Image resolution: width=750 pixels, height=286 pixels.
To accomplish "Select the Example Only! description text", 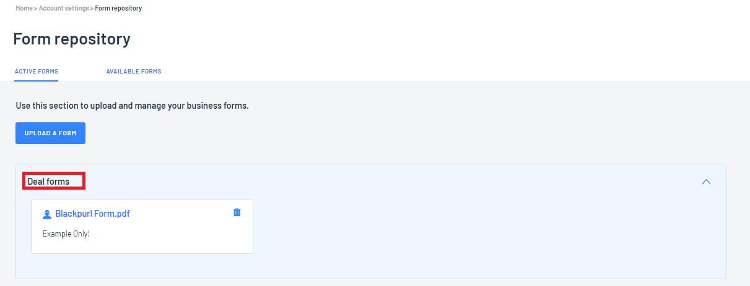I will [66, 234].
